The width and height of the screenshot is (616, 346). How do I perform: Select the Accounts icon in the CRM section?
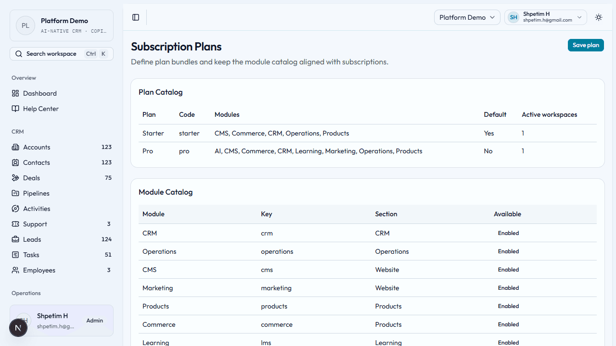16,147
